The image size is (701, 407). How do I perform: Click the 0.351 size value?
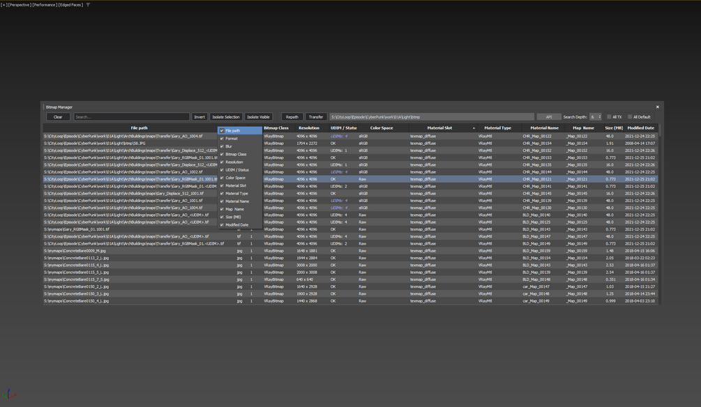[610, 279]
